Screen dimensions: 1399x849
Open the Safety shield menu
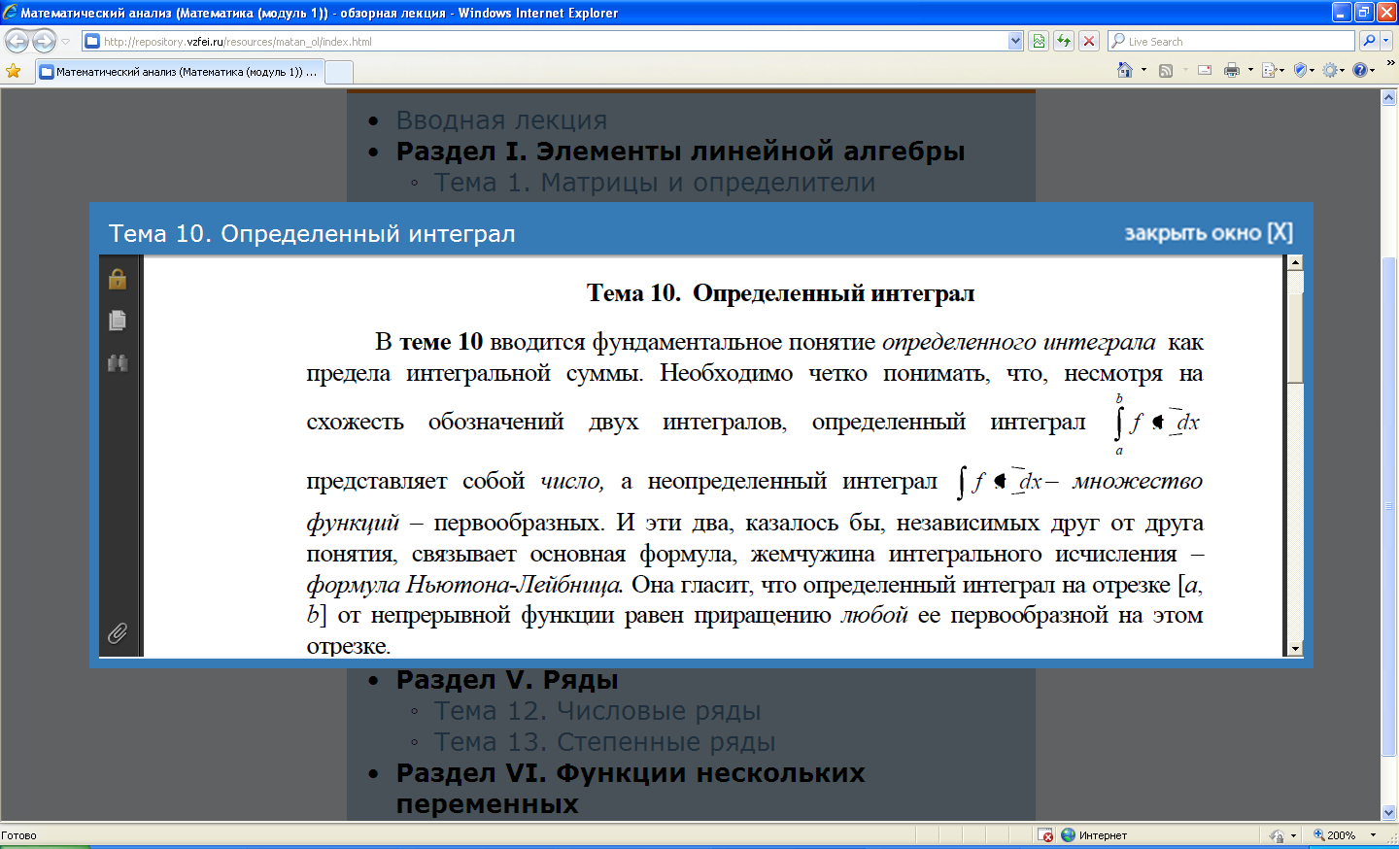[1303, 70]
